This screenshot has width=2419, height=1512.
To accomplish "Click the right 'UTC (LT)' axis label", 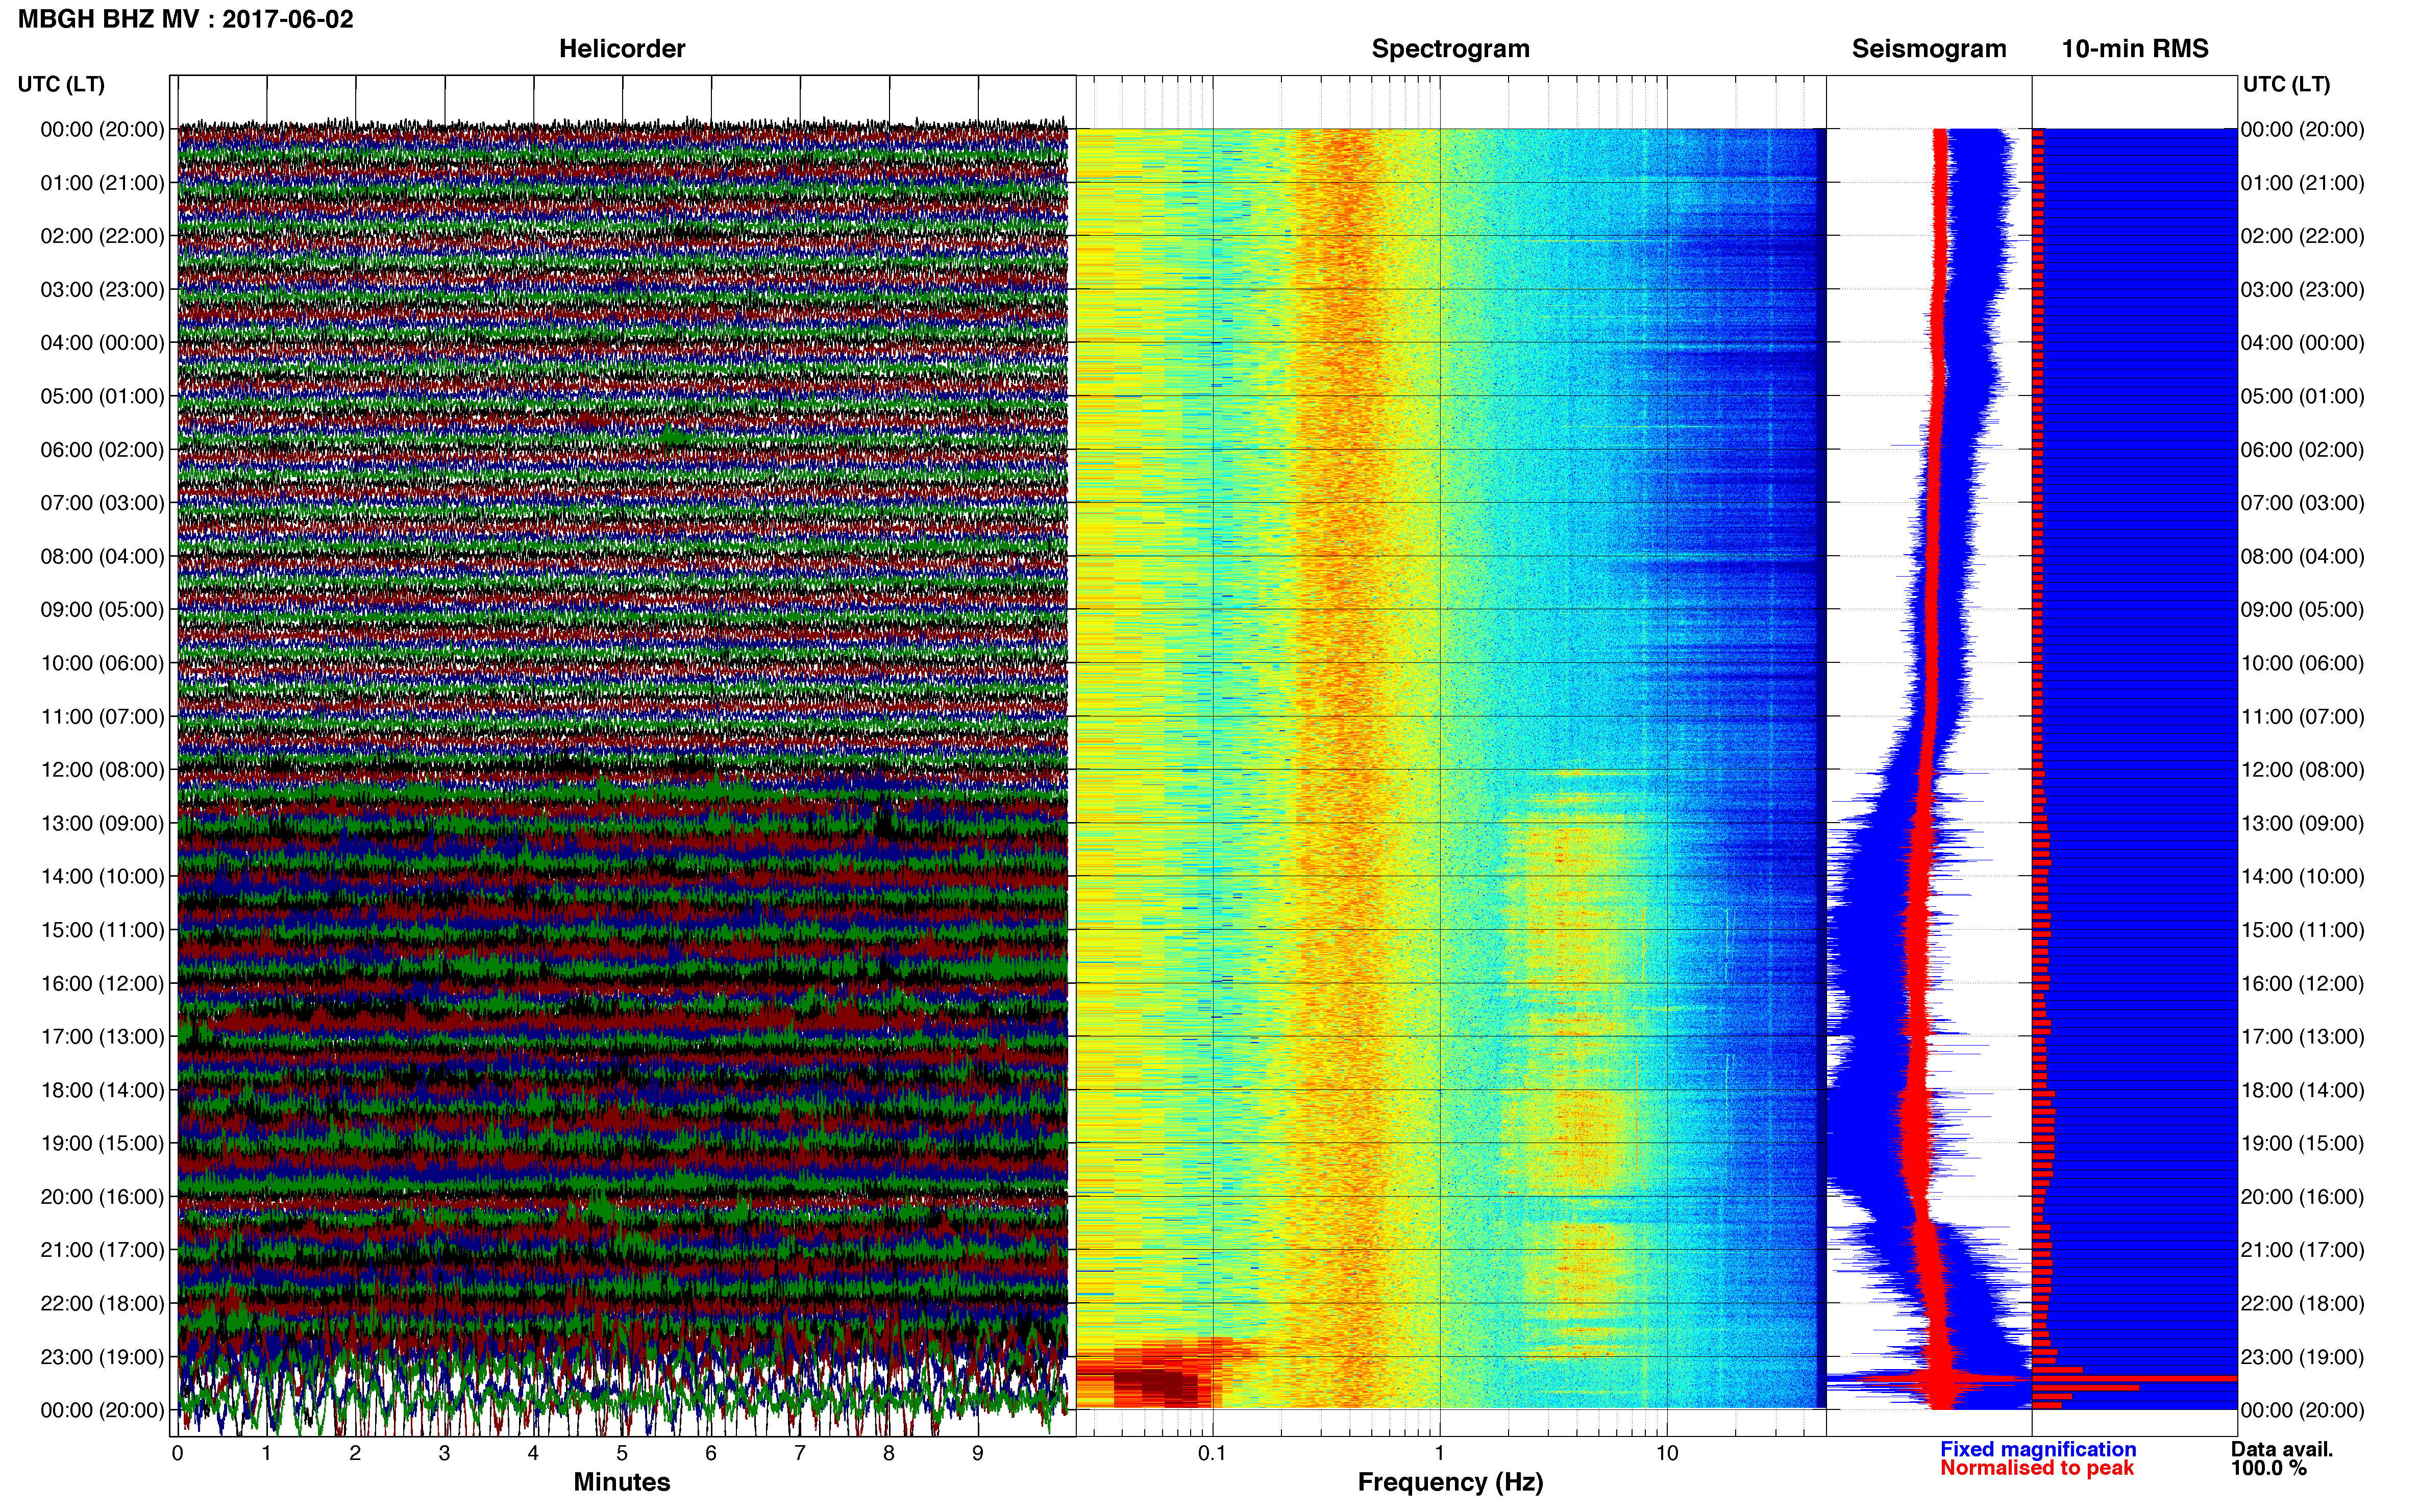I will (x=2286, y=84).
